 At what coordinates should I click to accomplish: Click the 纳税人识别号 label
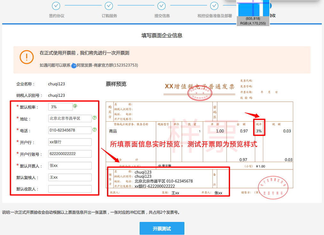pyautogui.click(x=29, y=95)
